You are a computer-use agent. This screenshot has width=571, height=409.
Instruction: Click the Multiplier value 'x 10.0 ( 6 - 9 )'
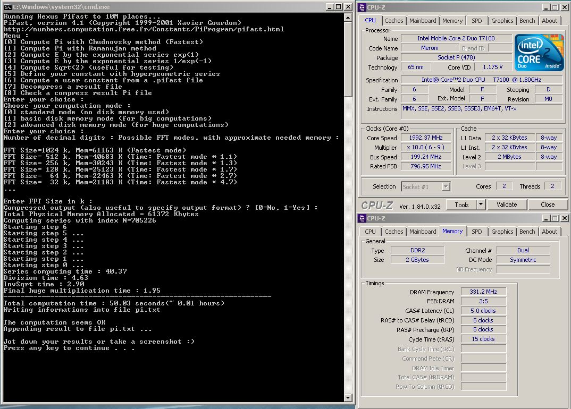426,147
